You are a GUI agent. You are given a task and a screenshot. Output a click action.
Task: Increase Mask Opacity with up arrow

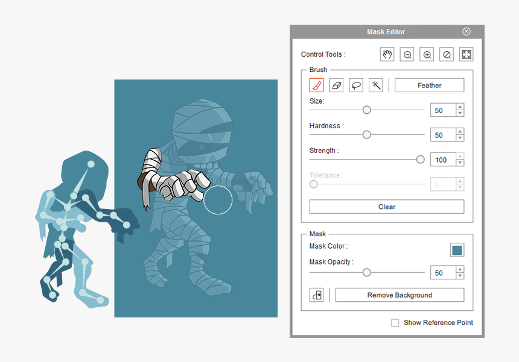(460, 270)
